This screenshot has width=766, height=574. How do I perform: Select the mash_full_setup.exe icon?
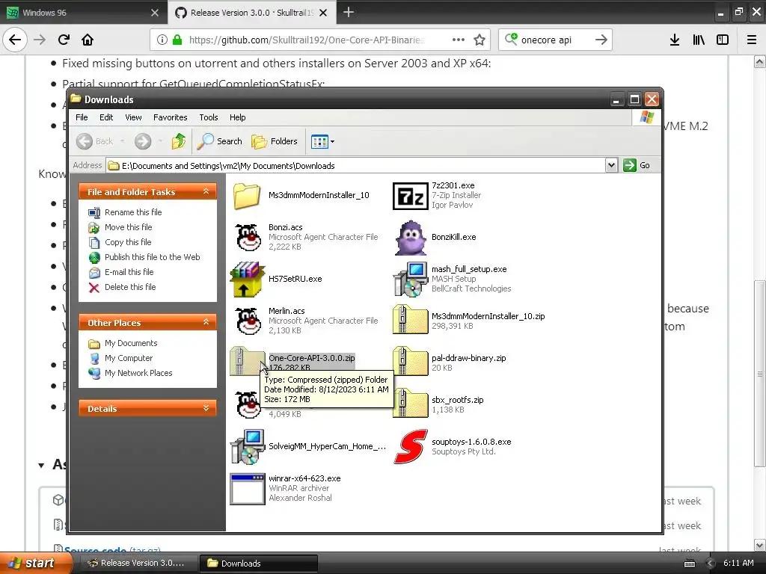pyautogui.click(x=411, y=280)
